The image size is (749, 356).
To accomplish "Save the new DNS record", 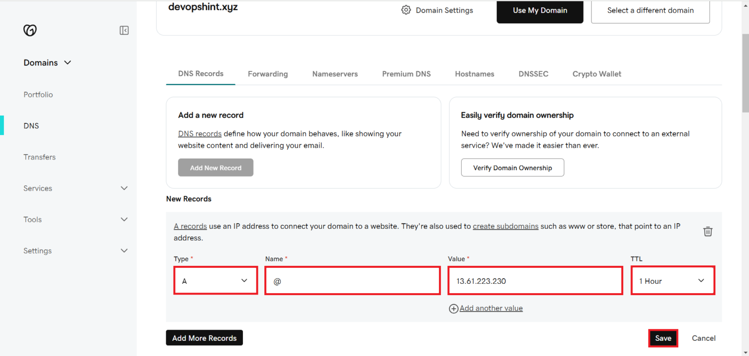I will pos(663,338).
